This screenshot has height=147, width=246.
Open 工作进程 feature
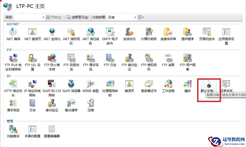click(168, 86)
